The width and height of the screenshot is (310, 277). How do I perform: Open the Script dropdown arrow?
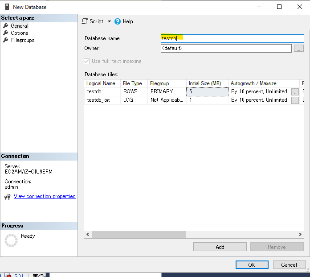109,21
